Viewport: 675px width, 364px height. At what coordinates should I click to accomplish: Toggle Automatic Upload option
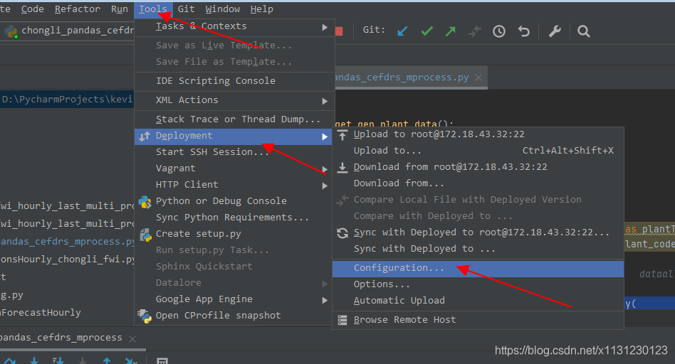coord(478,301)
